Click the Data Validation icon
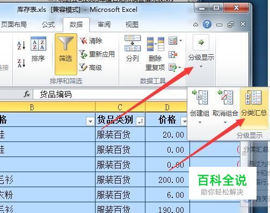 (x=173, y=41)
